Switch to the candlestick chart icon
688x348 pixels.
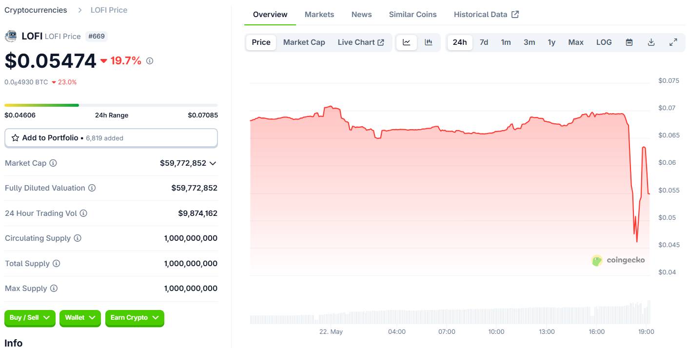(429, 42)
